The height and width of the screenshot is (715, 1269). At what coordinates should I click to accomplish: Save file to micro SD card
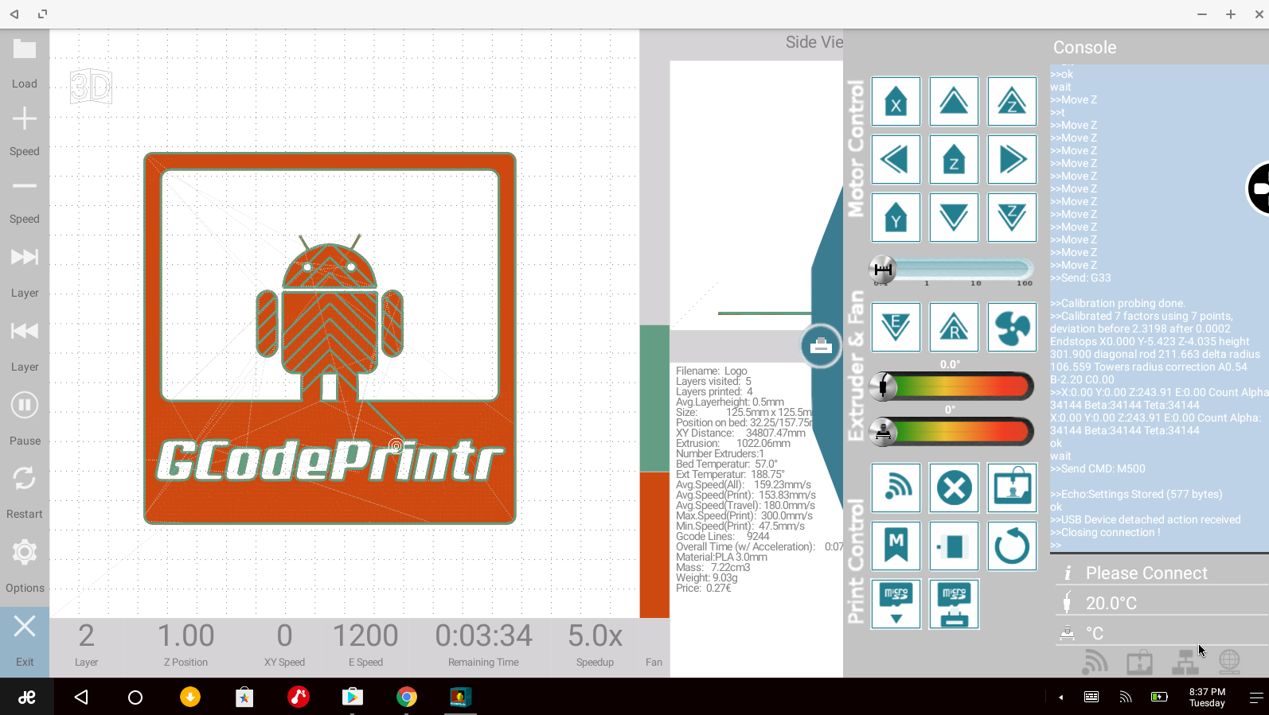896,604
